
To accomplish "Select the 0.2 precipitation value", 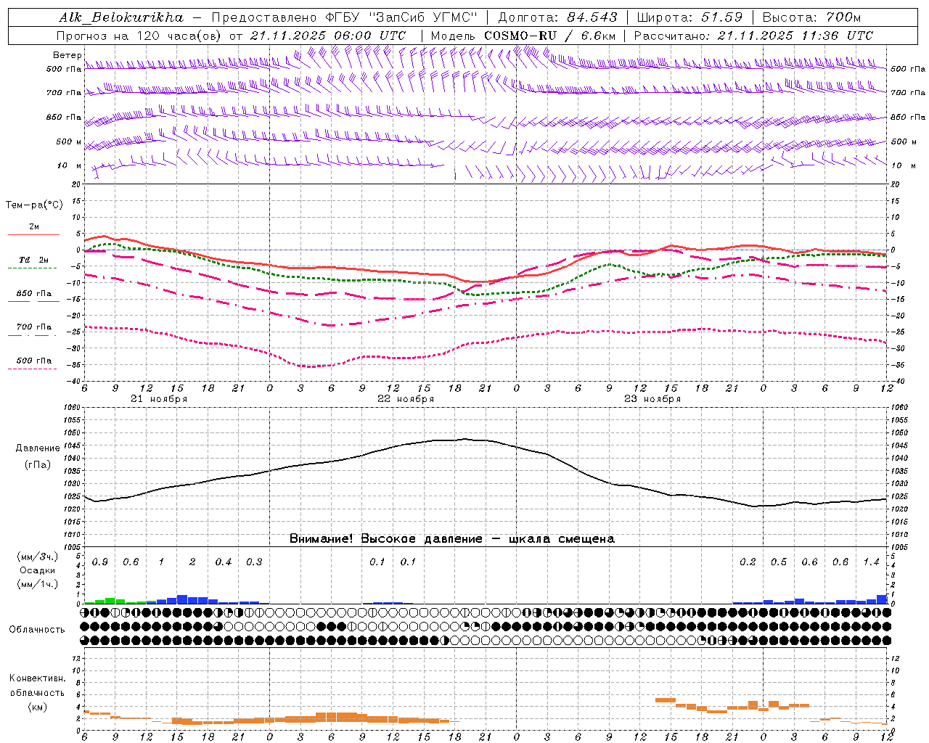I will pyautogui.click(x=748, y=562).
